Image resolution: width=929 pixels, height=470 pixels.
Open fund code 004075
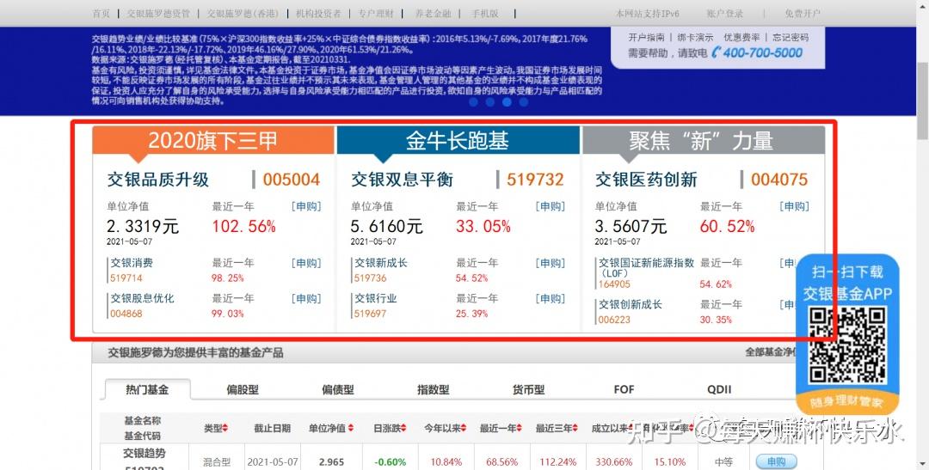pos(779,180)
